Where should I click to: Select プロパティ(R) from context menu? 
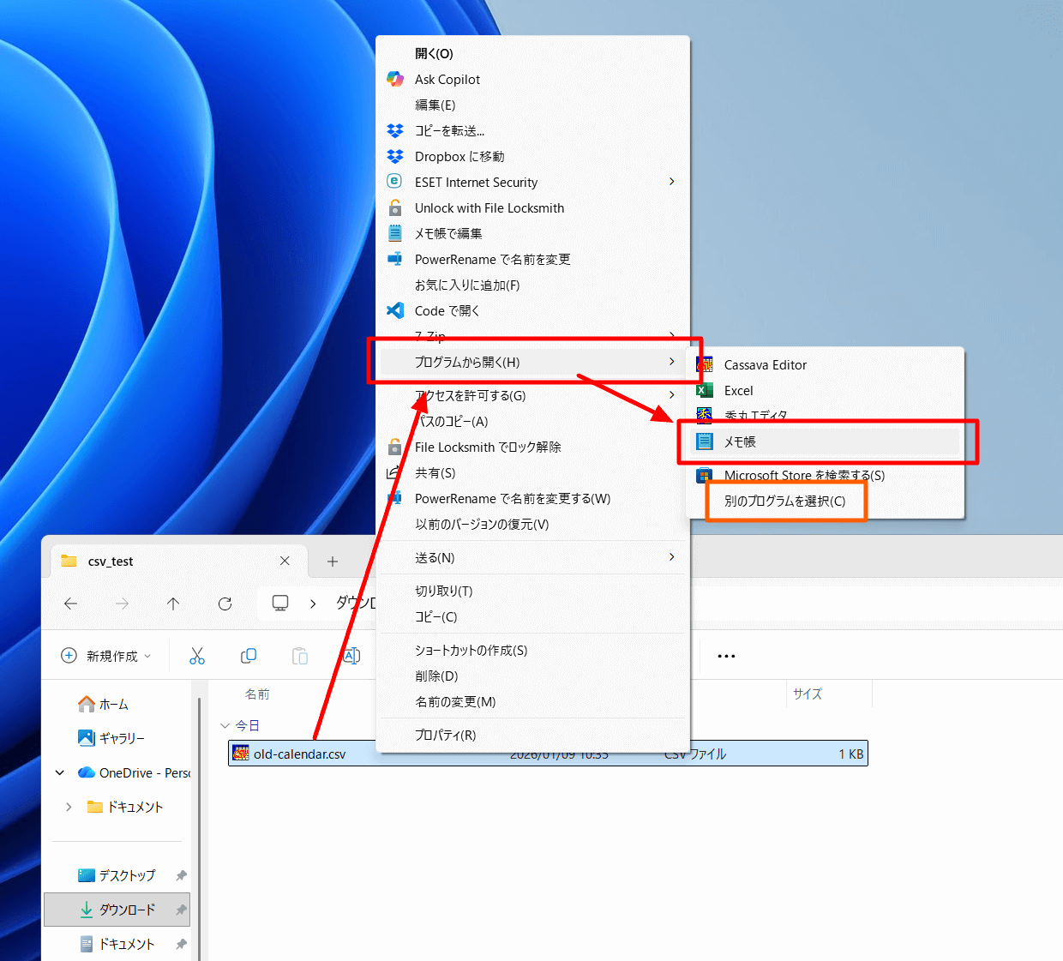click(x=445, y=735)
